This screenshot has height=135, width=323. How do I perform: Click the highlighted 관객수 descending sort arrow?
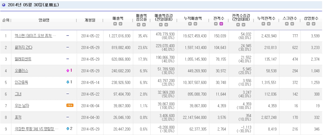(x=221, y=24)
